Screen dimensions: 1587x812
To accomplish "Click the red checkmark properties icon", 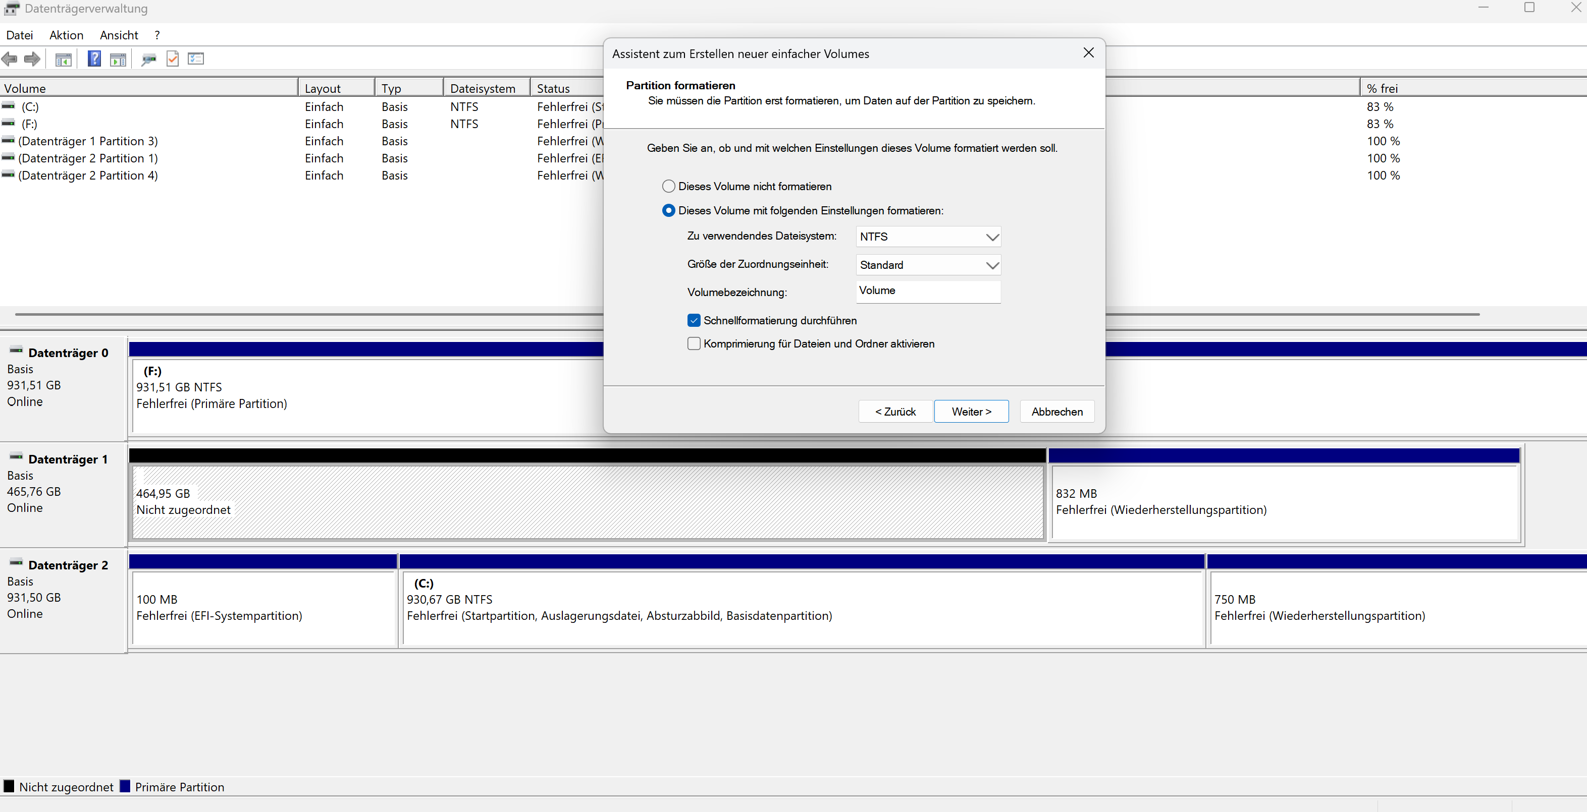I will click(x=173, y=59).
